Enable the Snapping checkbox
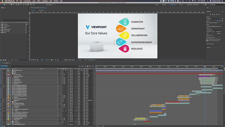Viewport: 225px width, 127px height. point(47,5)
